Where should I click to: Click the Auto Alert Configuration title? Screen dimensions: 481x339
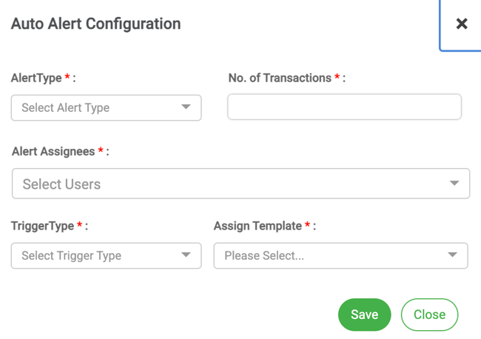(95, 24)
